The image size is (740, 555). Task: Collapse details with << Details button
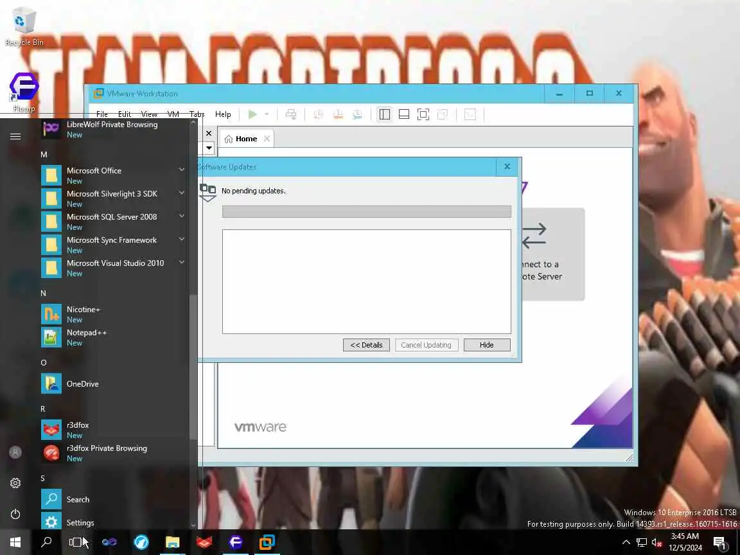[366, 345]
